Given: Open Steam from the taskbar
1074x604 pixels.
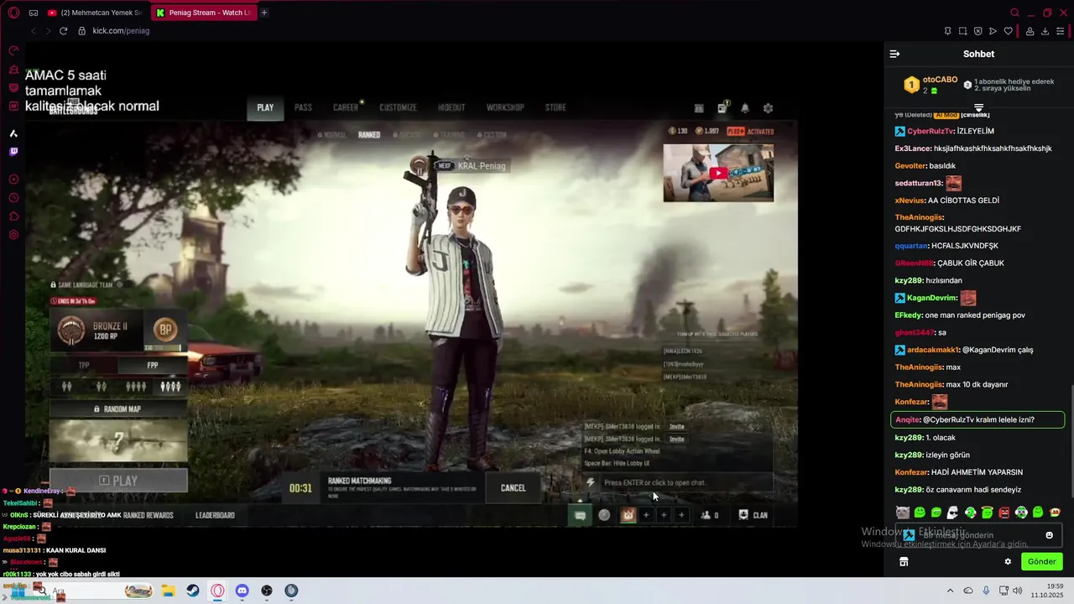Looking at the screenshot, I should (x=192, y=591).
